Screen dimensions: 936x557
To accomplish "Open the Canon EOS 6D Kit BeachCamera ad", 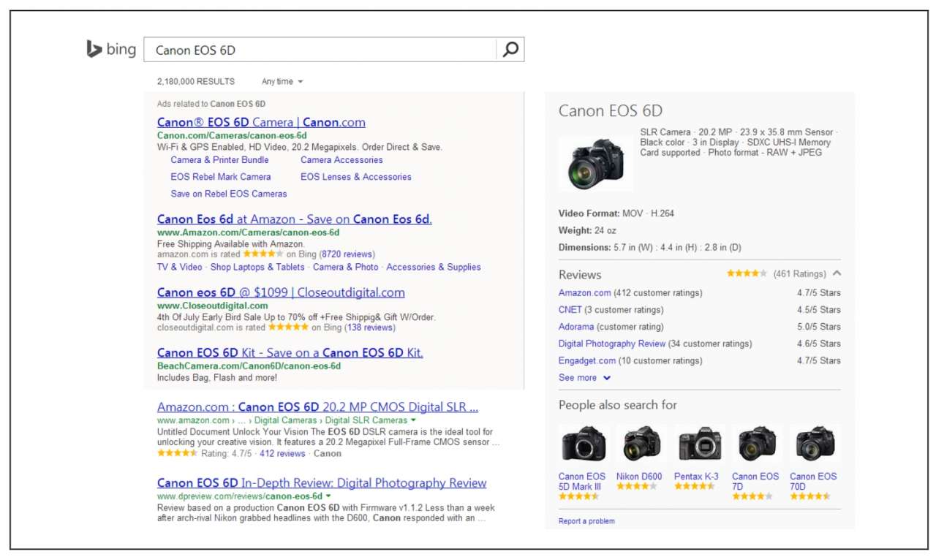I will pos(290,352).
